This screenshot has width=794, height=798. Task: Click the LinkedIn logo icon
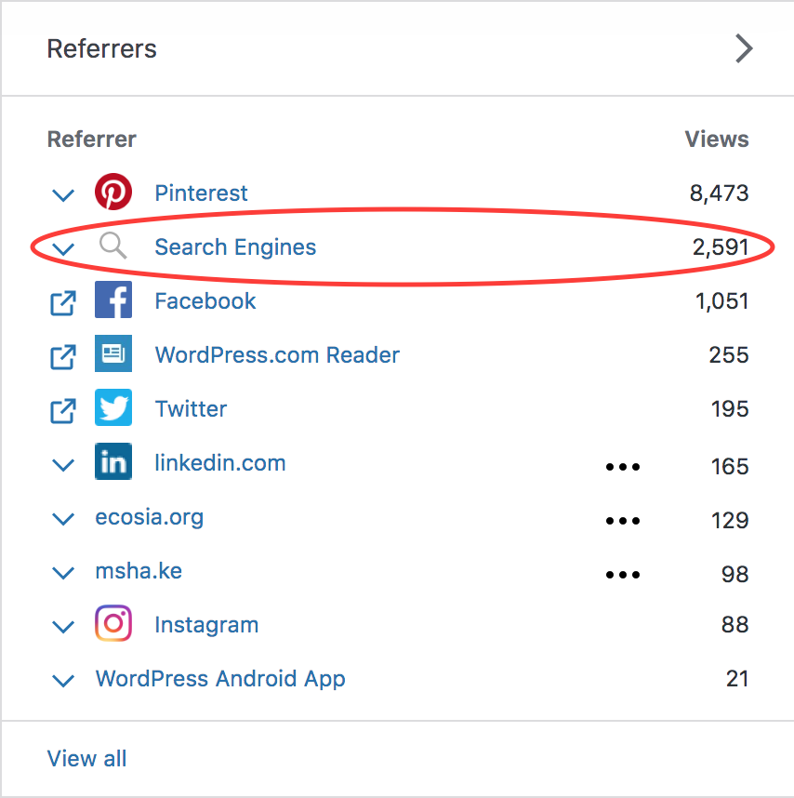coord(113,463)
